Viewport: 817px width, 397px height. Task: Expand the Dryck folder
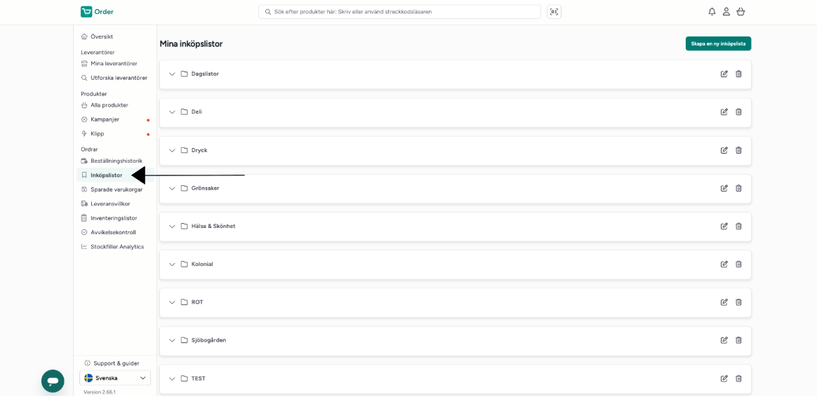point(172,150)
